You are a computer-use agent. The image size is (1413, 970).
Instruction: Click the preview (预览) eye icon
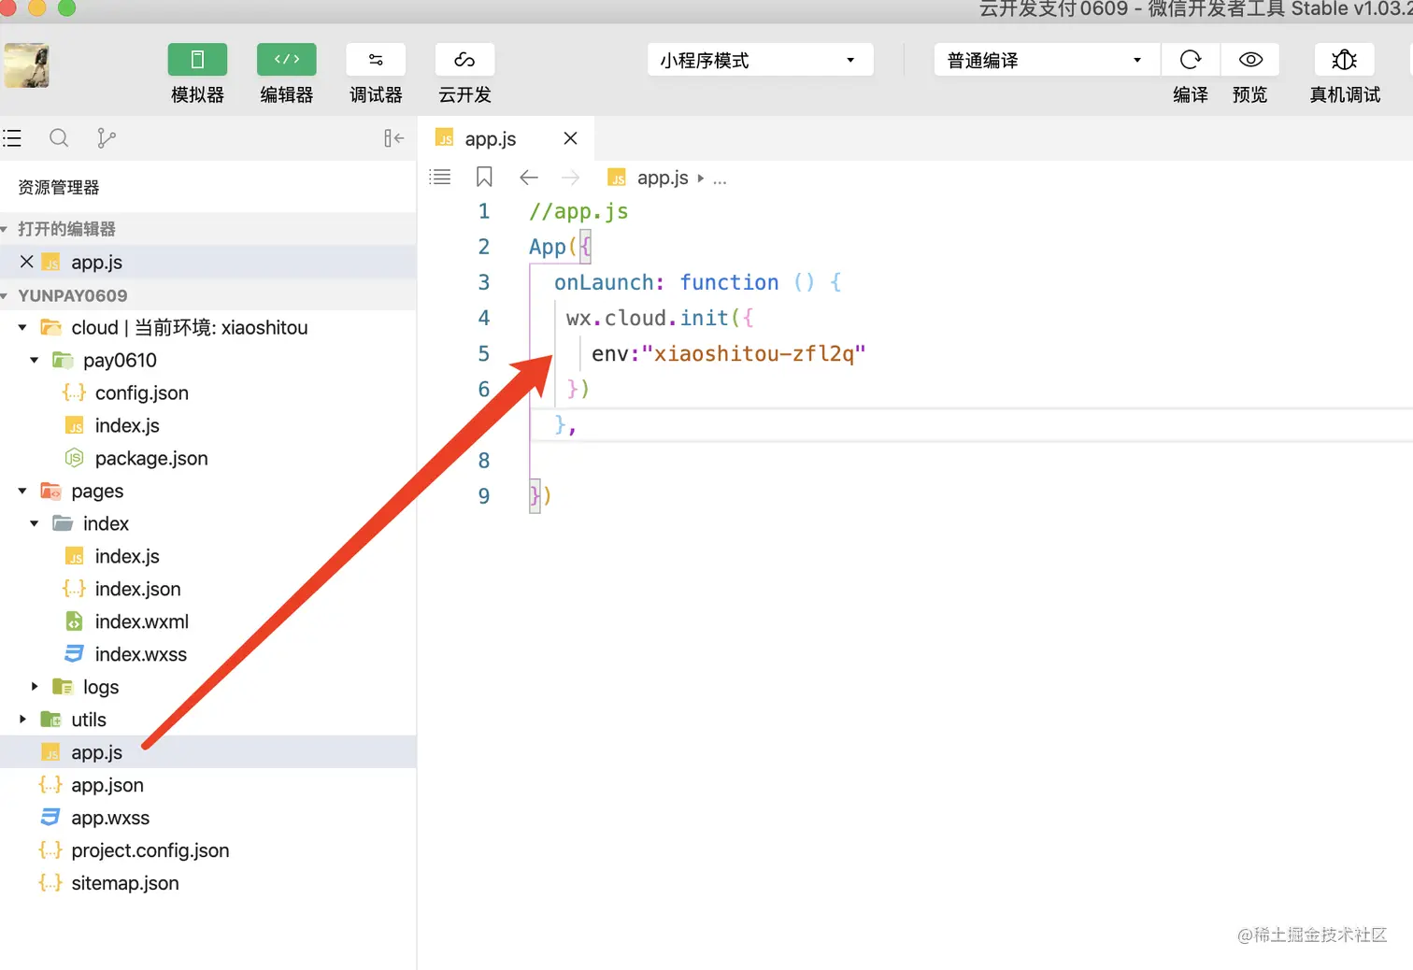click(1250, 60)
